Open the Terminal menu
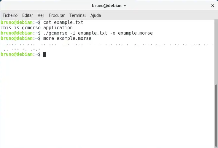The width and height of the screenshot is (218, 148). 77,15
